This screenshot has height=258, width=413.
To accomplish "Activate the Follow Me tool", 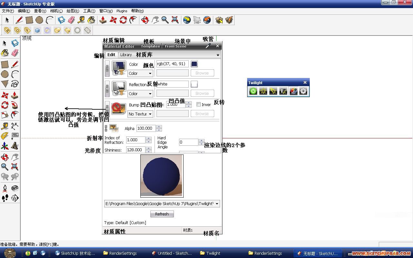I will click(x=15, y=105).
